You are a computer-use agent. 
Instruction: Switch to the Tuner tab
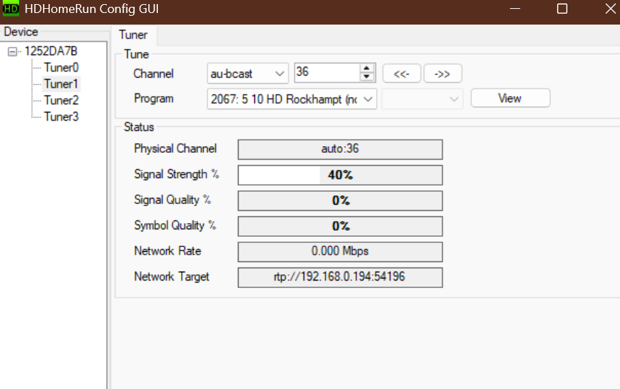pos(133,35)
